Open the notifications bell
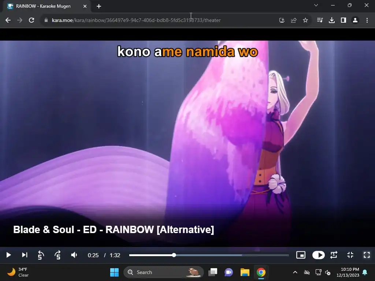This screenshot has width=375, height=281. [x=365, y=272]
